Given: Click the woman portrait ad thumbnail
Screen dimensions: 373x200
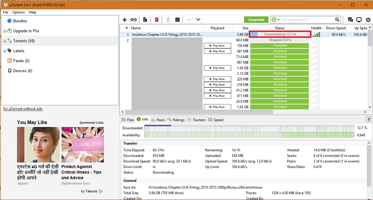Looking at the screenshot, I should 38,145.
